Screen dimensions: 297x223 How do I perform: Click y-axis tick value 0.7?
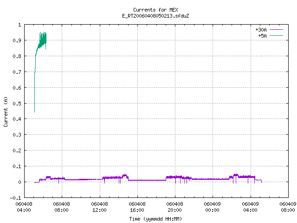[x=17, y=72]
